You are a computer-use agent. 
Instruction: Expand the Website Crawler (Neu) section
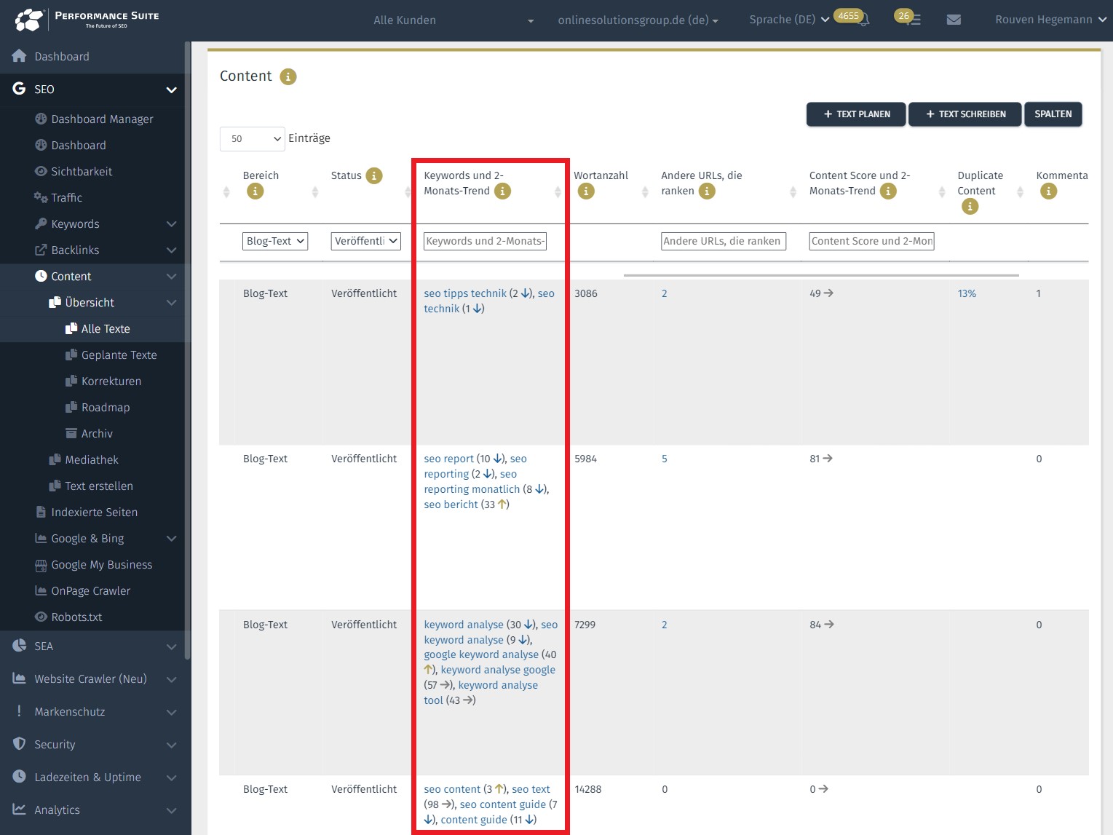tap(172, 679)
